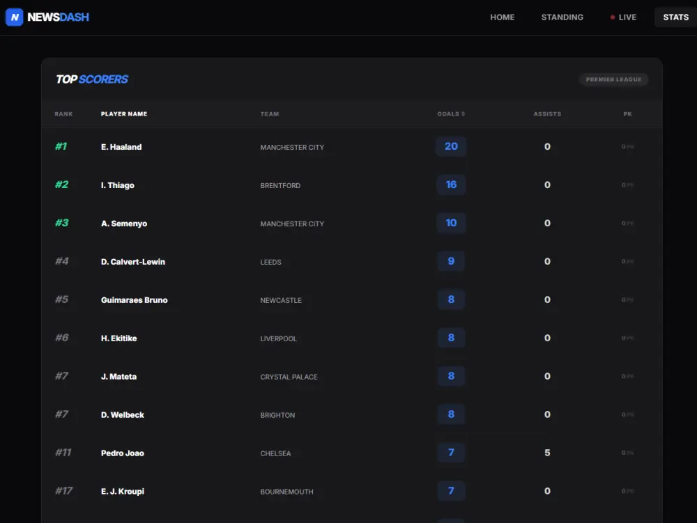Image resolution: width=697 pixels, height=523 pixels.
Task: Click I. Thiago's 16 goals badge
Action: coord(451,185)
